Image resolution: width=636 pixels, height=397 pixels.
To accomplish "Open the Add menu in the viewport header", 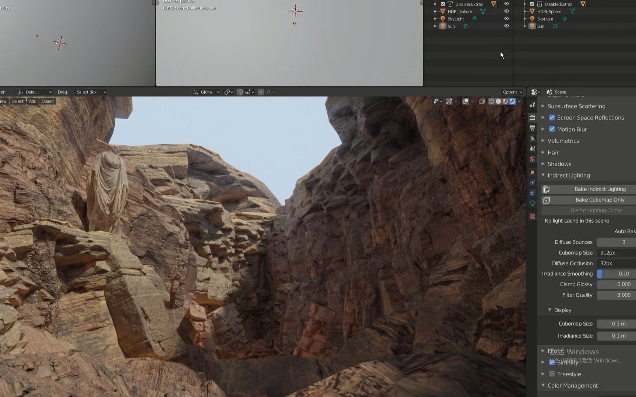I will pos(32,101).
